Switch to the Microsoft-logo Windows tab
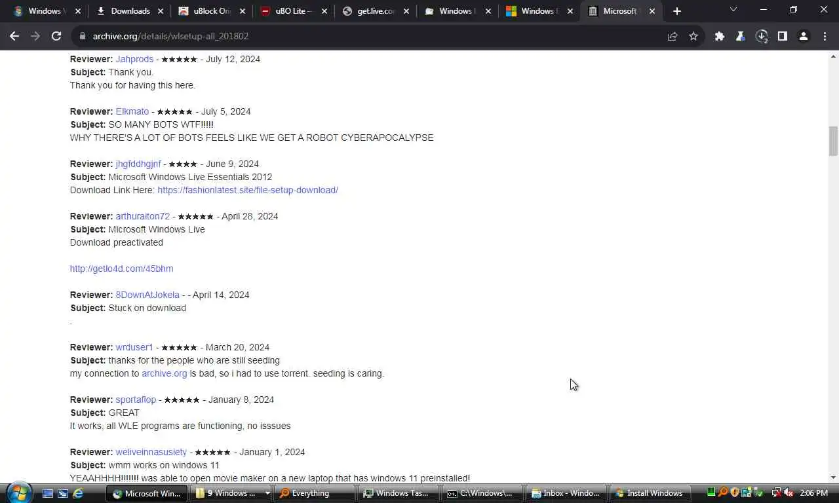Image resolution: width=839 pixels, height=503 pixels. tap(539, 11)
